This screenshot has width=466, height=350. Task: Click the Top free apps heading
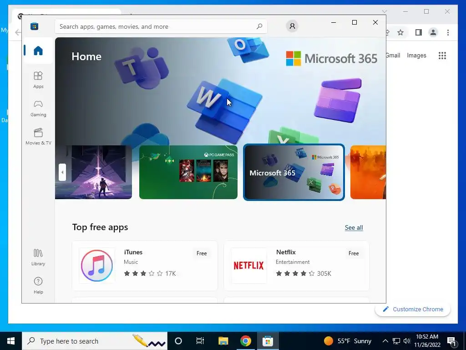(100, 227)
